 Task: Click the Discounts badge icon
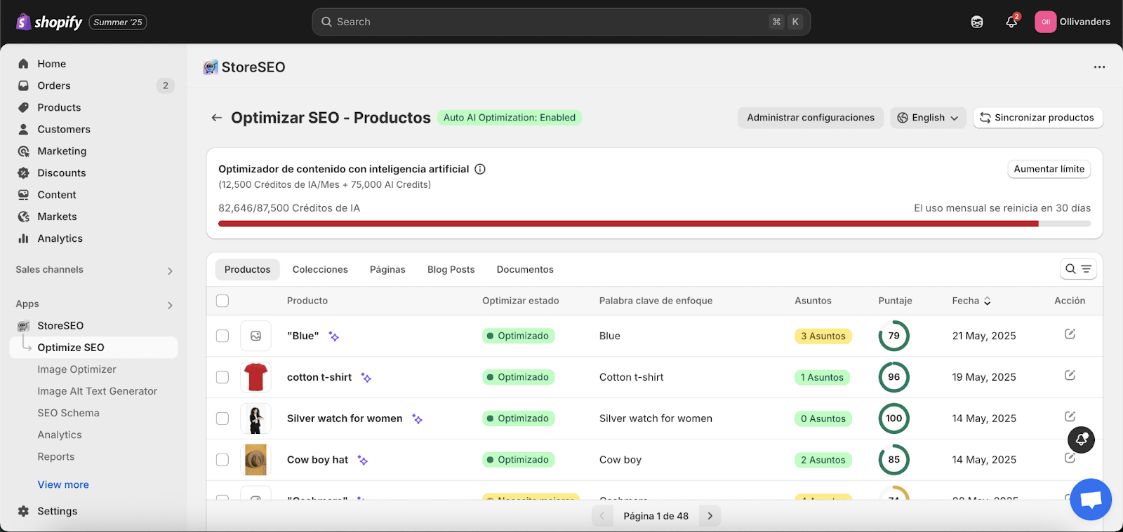23,172
